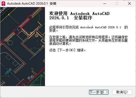Cancel installation with the 取消(C) button

pos(122,92)
